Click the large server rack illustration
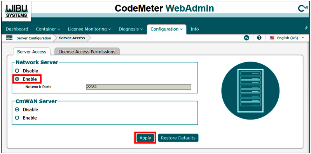The width and height of the screenshot is (311, 154). pyautogui.click(x=250, y=91)
